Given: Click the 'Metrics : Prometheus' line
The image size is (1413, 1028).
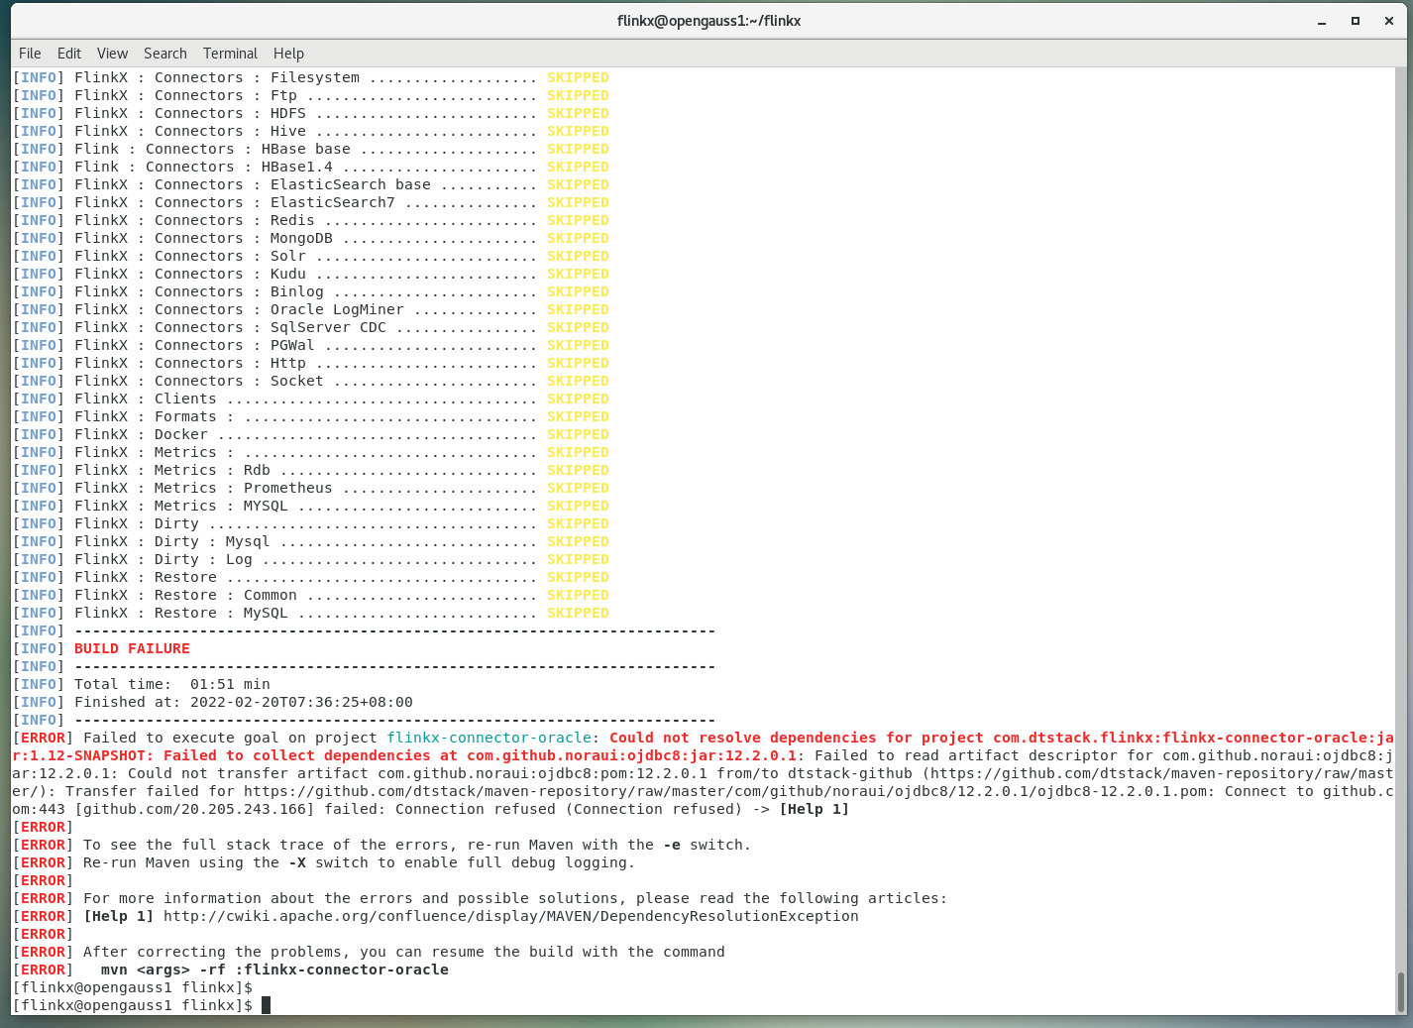Looking at the screenshot, I should 311,488.
